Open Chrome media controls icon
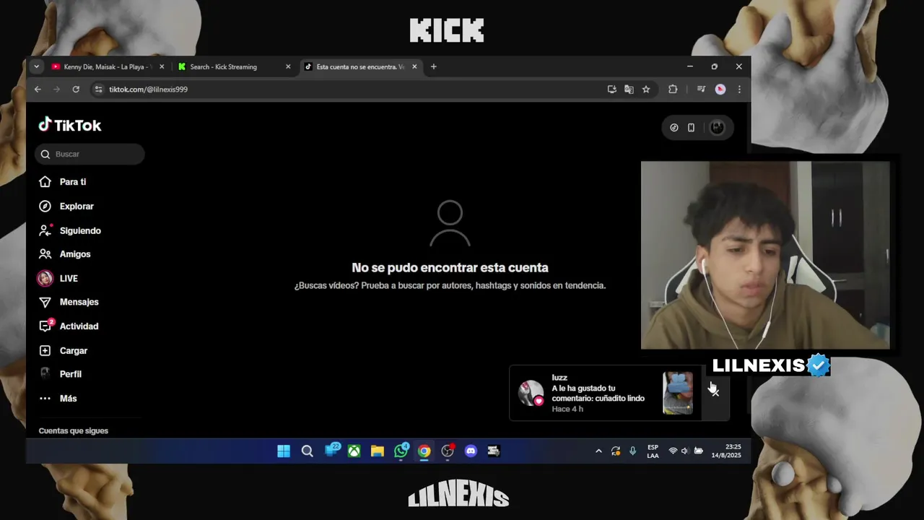Image resolution: width=924 pixels, height=520 pixels. pos(701,90)
